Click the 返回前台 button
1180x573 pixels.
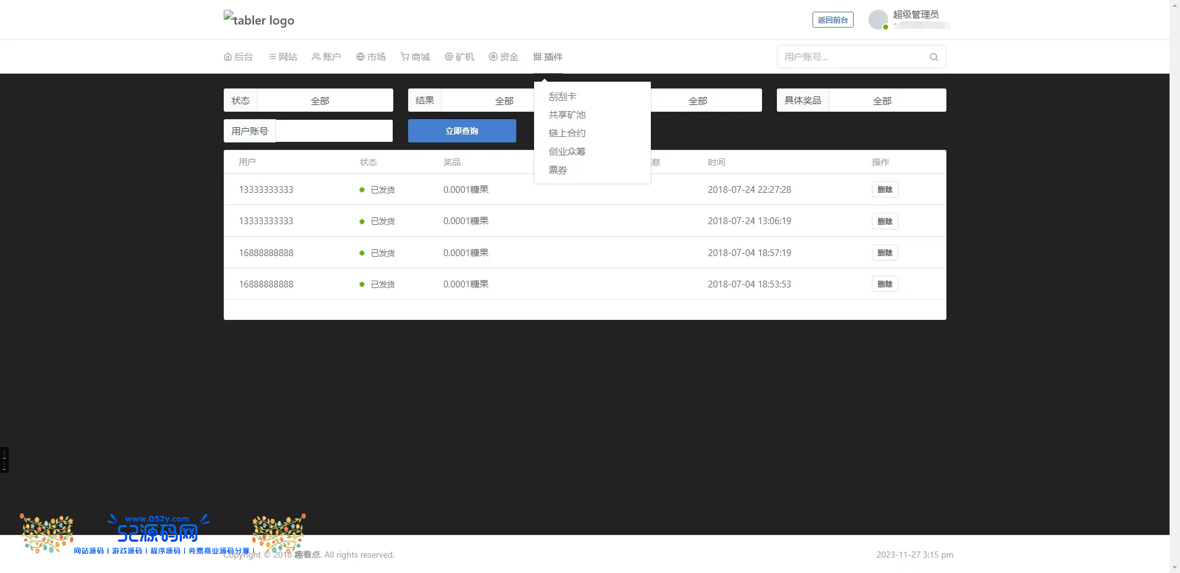tap(833, 20)
